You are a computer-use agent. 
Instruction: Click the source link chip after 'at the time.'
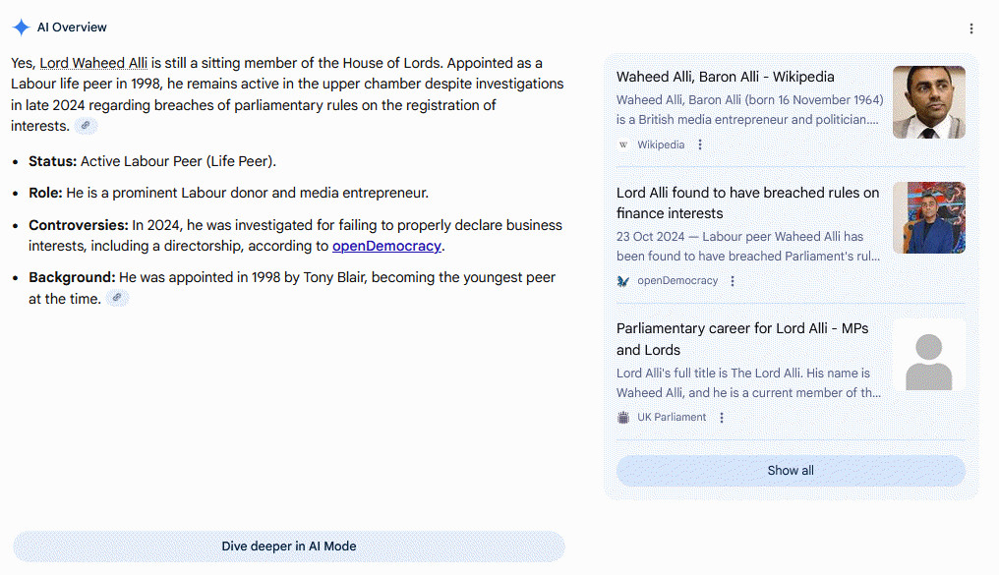tap(117, 298)
